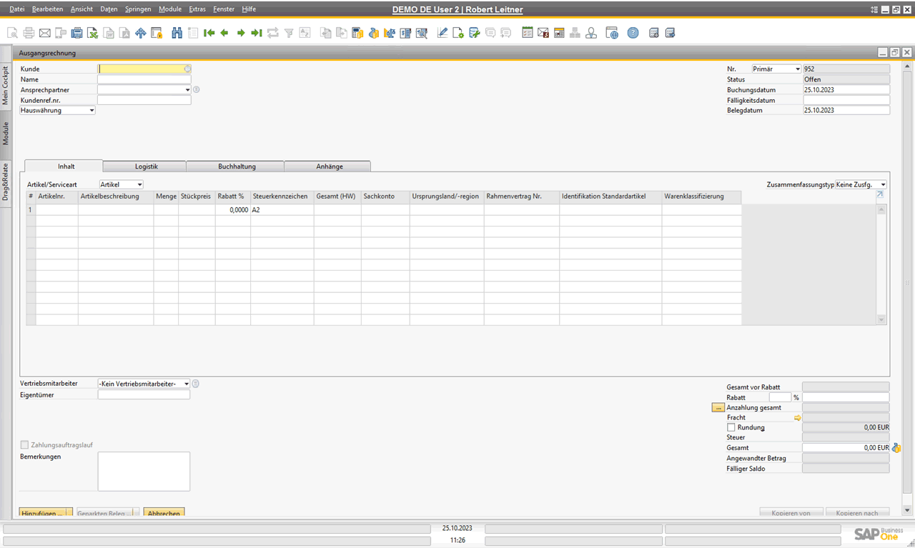Switch to the Logistik tab
This screenshot has height=548, width=915.
[x=146, y=166]
